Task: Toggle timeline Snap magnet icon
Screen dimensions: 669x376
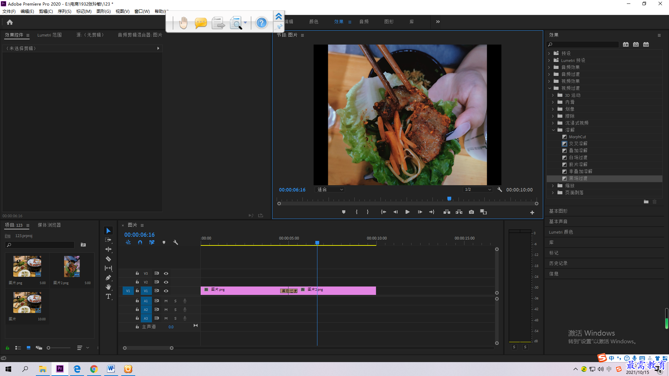Action: click(x=140, y=242)
